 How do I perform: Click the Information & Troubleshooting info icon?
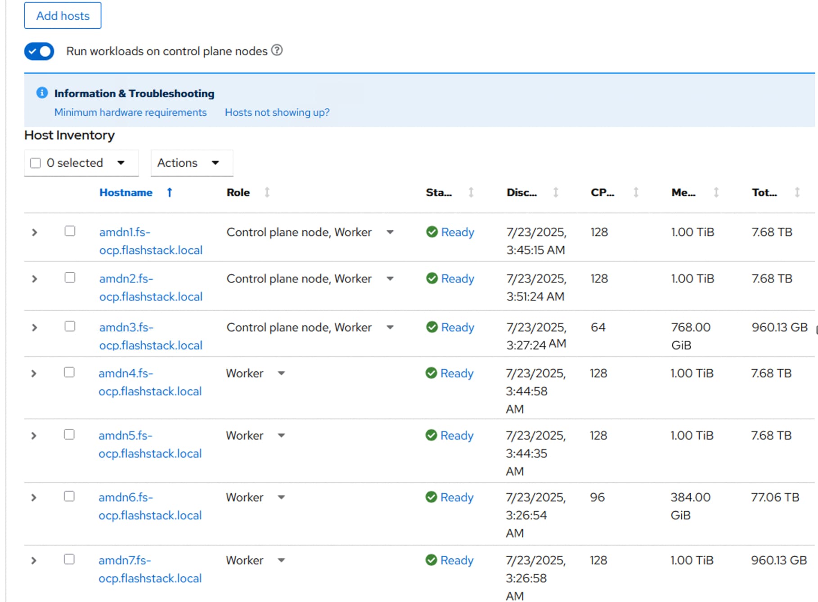pos(42,93)
